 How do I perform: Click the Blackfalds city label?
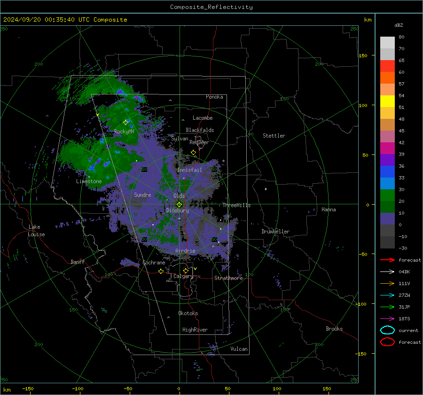coord(200,130)
